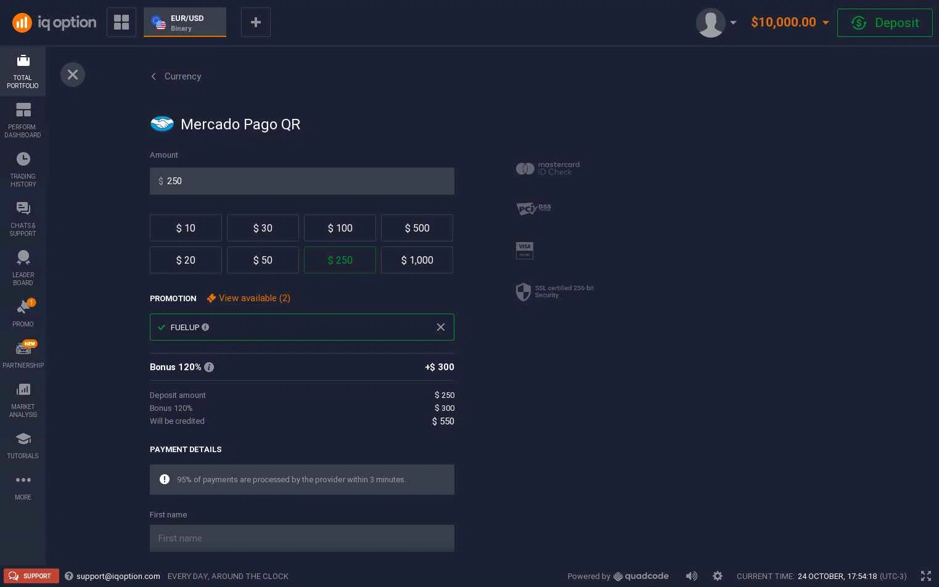The width and height of the screenshot is (939, 587).
Task: Click the red Support button
Action: [31, 576]
